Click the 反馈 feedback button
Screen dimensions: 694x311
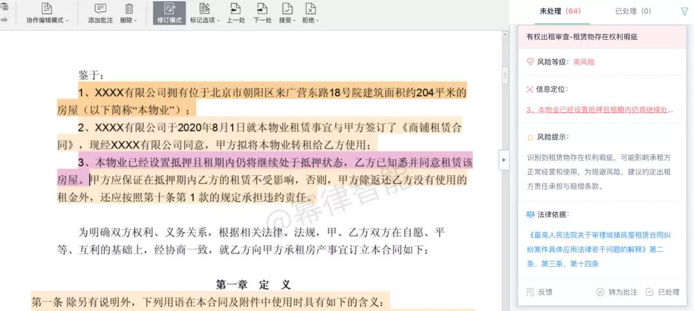coord(540,292)
